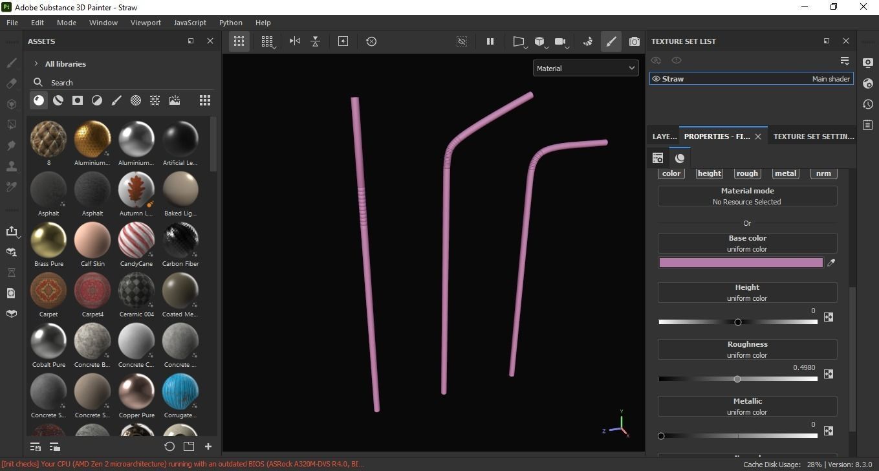Switch to Texture Set Settings tab
879x471 pixels.
pyautogui.click(x=814, y=137)
